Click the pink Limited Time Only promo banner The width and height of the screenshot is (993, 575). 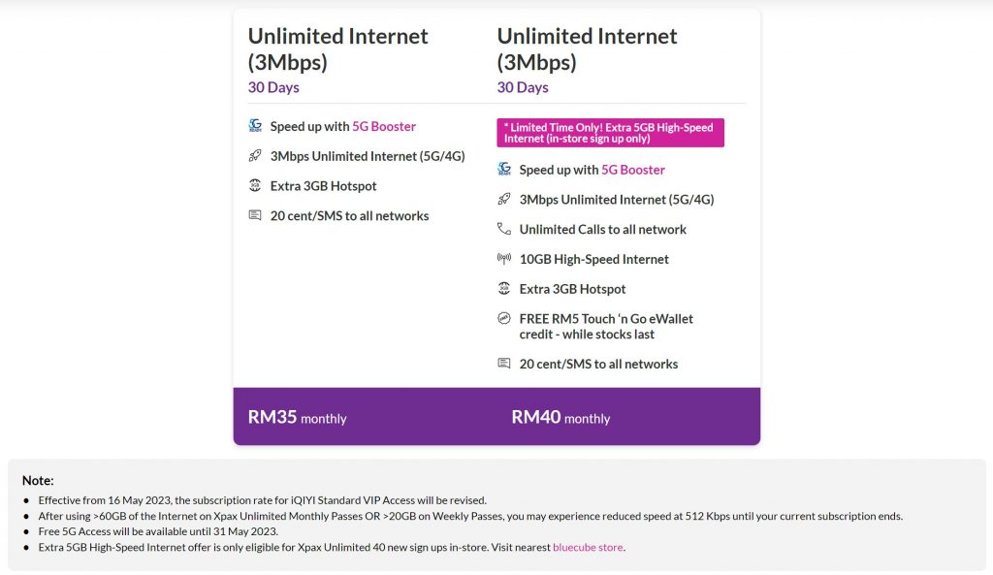(x=611, y=133)
